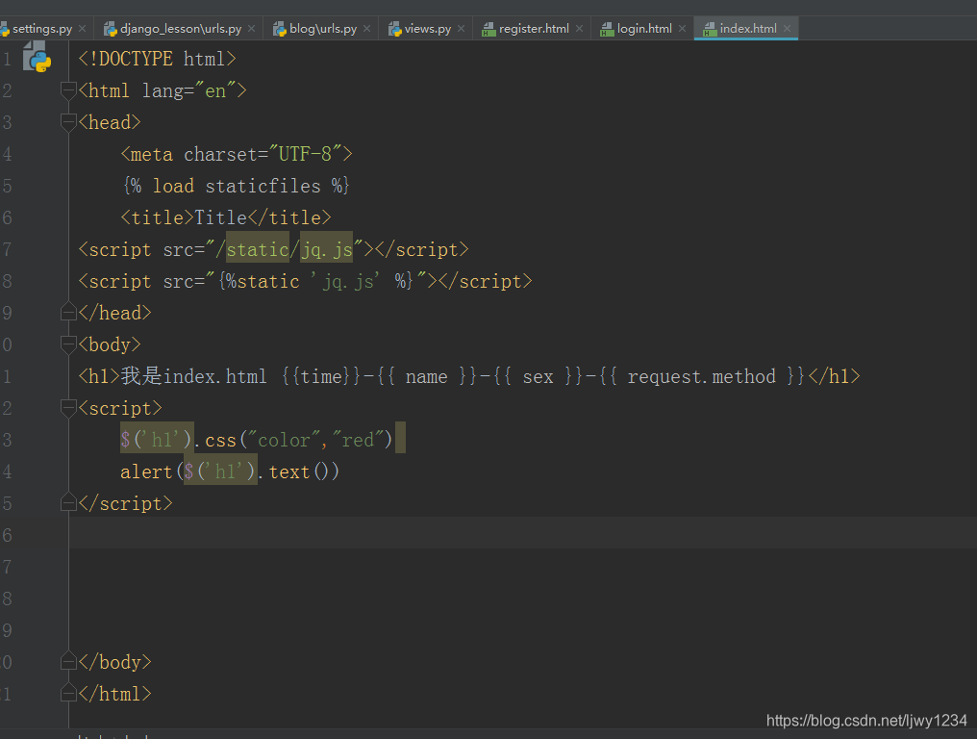The image size is (977, 739).
Task: Close the views.py tab
Action: pos(461,29)
